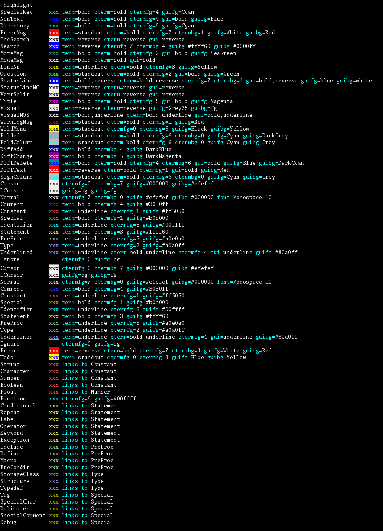
Task: Click the Debug group name
Action: click(8, 523)
